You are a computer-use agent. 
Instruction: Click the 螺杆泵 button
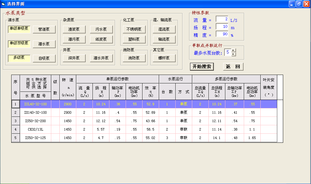click(x=164, y=58)
